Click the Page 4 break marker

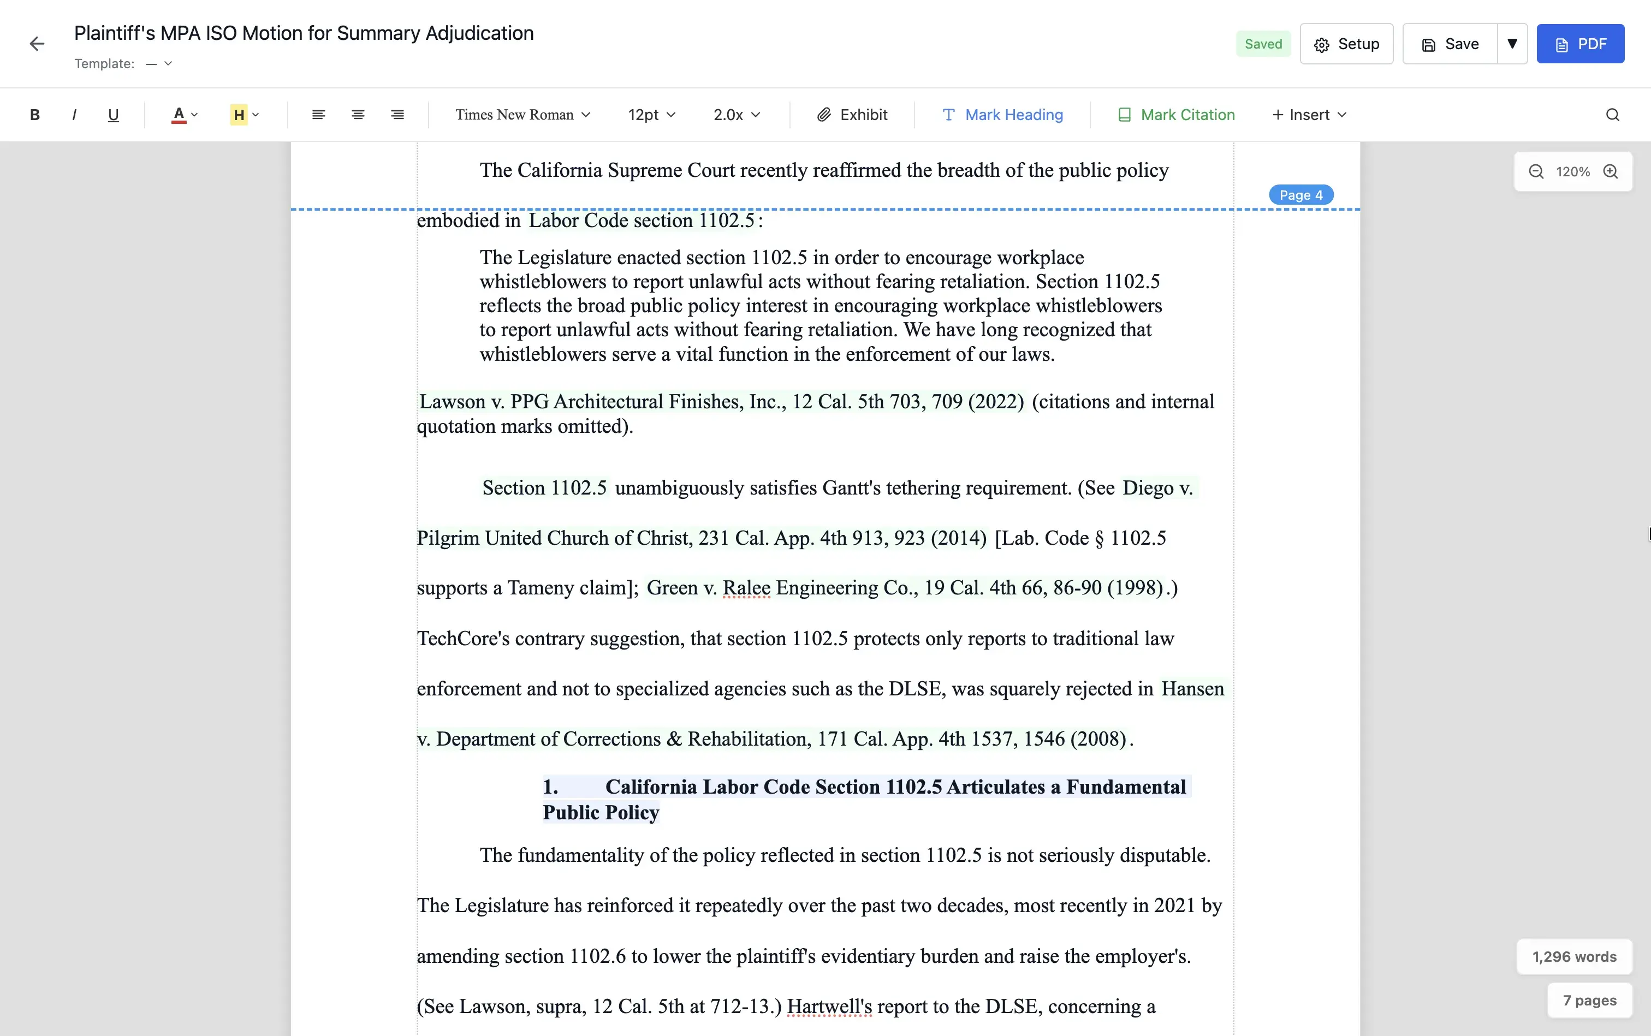click(1301, 195)
